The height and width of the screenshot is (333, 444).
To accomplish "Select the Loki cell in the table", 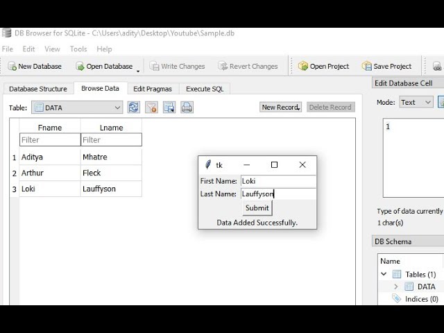I will click(x=50, y=189).
